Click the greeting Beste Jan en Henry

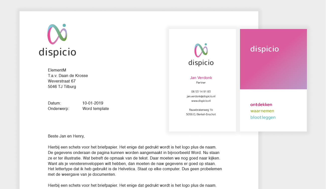(x=66, y=136)
